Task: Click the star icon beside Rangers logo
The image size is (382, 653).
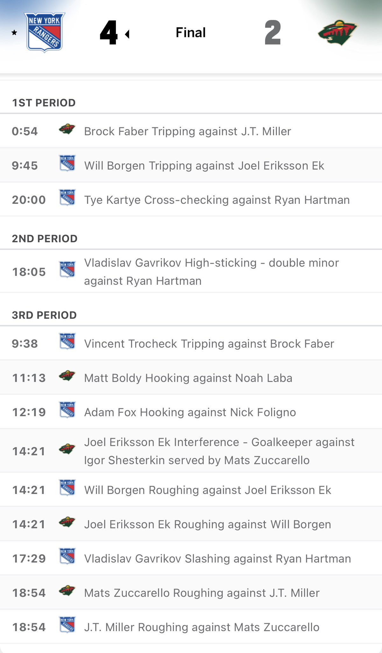Action: (14, 33)
